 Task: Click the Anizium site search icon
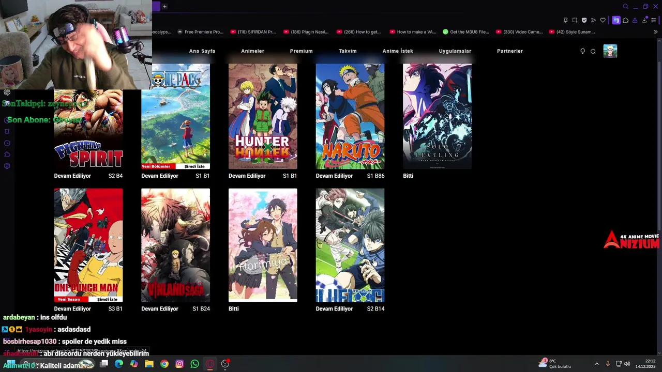(593, 51)
